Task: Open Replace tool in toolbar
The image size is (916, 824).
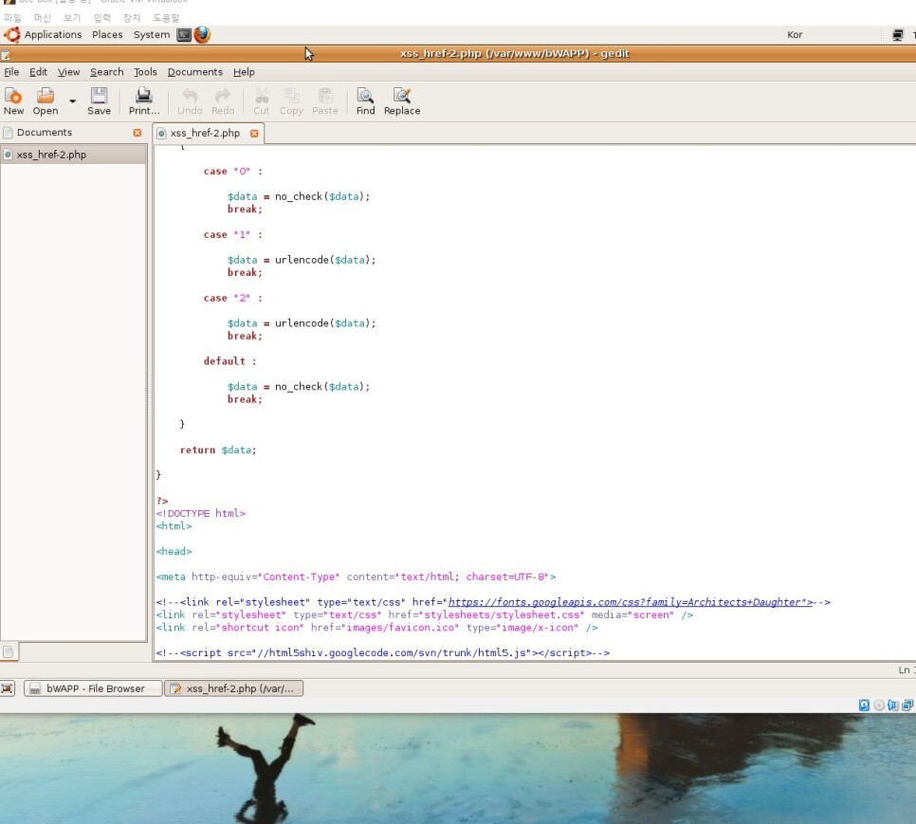Action: (x=402, y=101)
